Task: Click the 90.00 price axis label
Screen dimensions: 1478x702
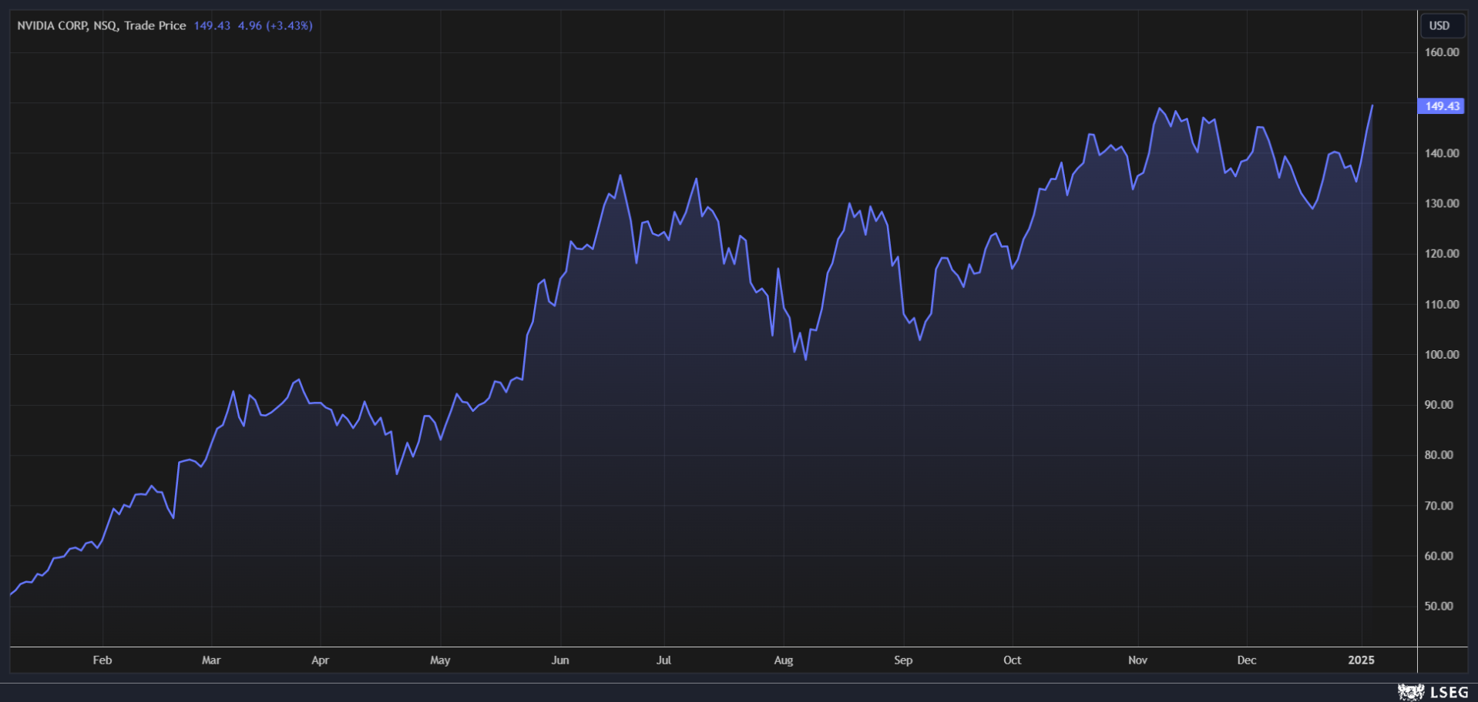Action: click(x=1439, y=404)
